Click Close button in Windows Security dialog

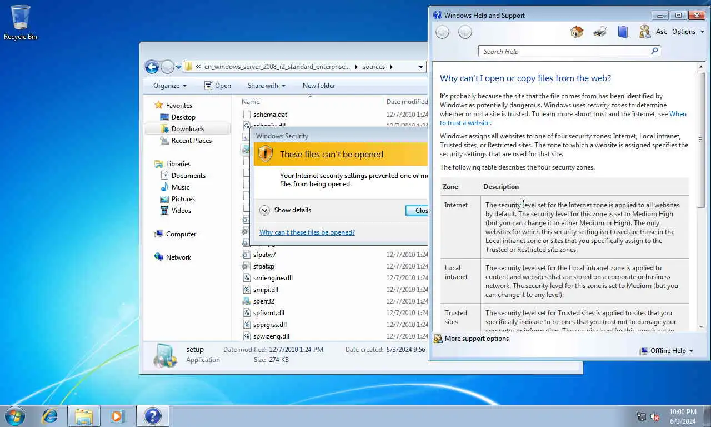[x=417, y=210]
